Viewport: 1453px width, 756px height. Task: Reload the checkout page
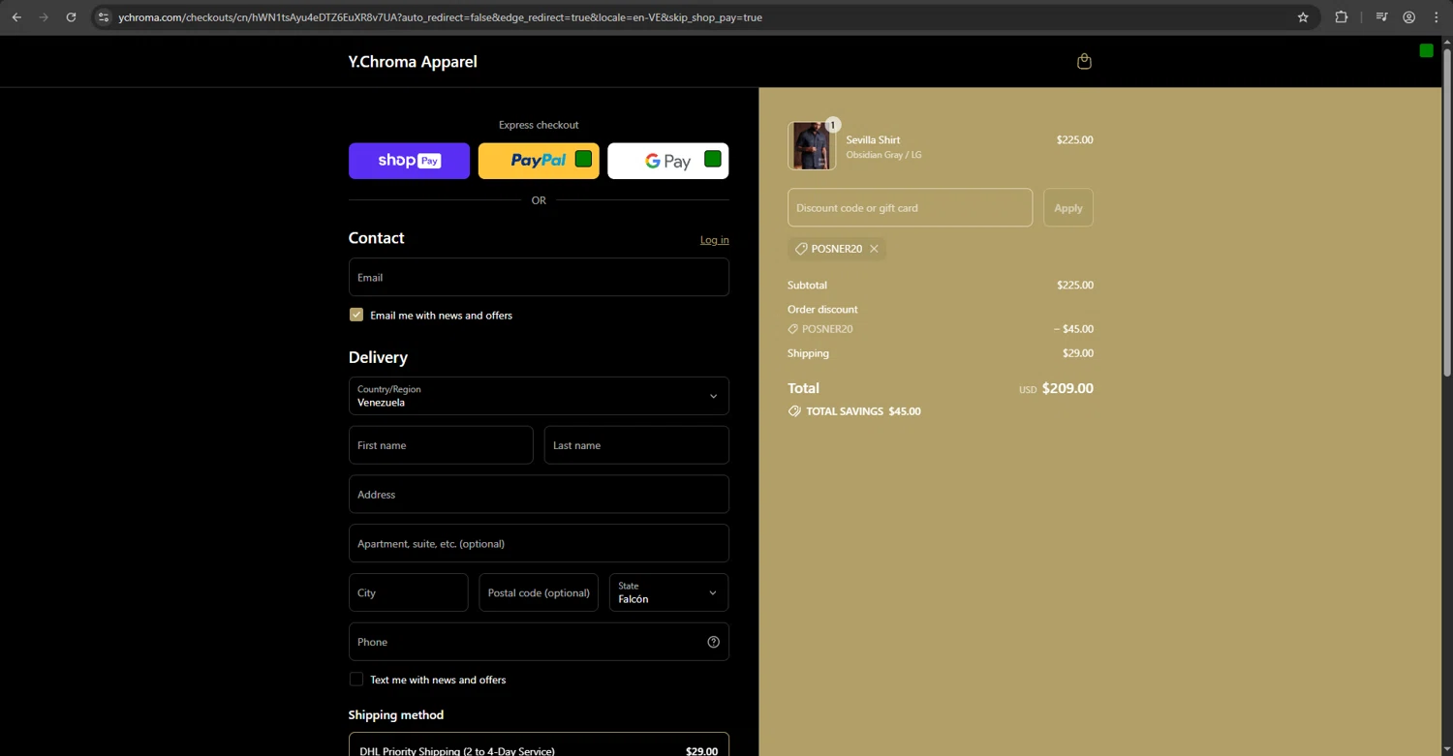(71, 17)
